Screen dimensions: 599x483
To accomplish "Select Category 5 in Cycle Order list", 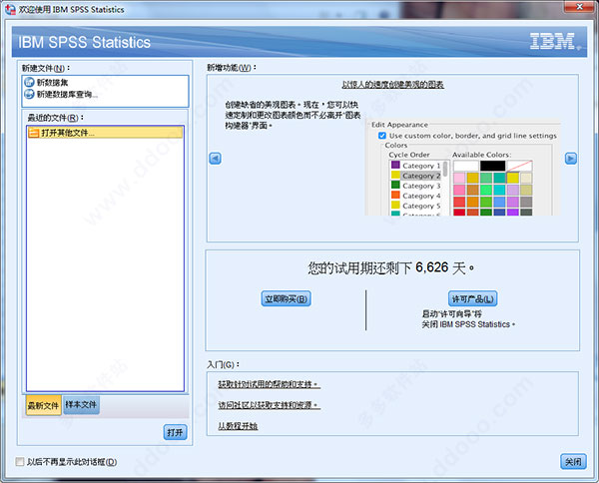I will click(416, 206).
